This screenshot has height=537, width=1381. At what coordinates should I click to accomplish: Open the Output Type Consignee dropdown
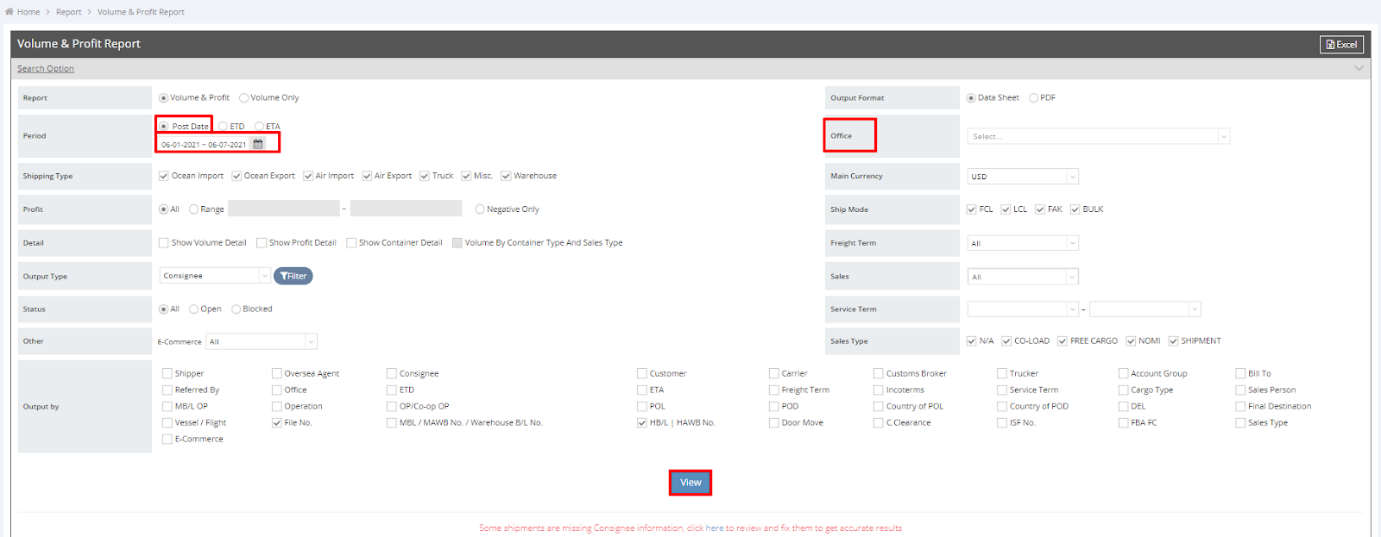click(x=215, y=276)
